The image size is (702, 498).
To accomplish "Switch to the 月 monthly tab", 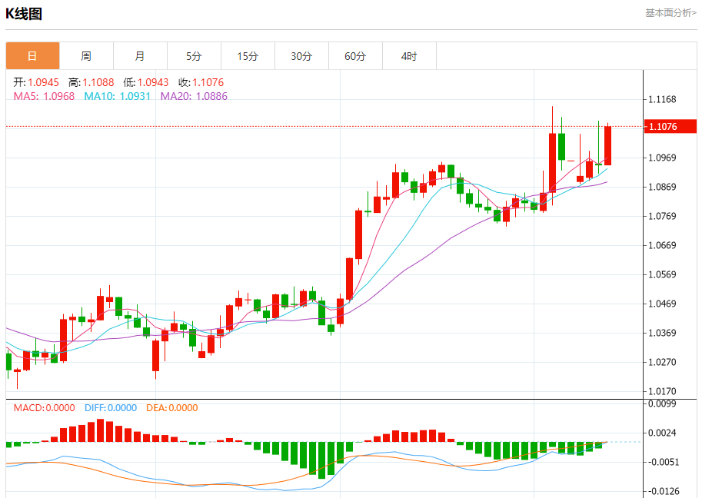I will [140, 56].
